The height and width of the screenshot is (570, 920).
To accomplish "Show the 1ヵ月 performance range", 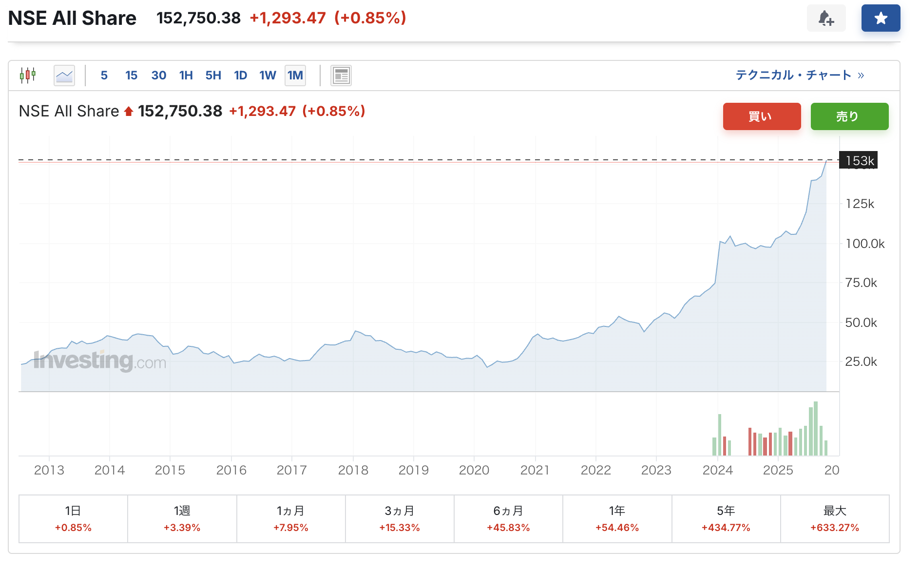I will (291, 519).
